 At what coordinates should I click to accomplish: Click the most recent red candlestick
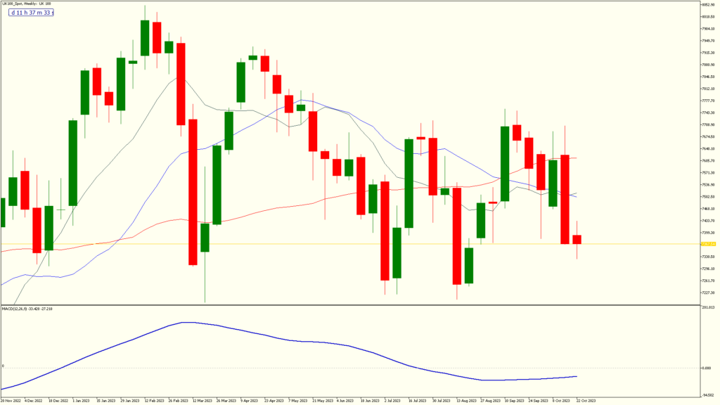click(577, 239)
